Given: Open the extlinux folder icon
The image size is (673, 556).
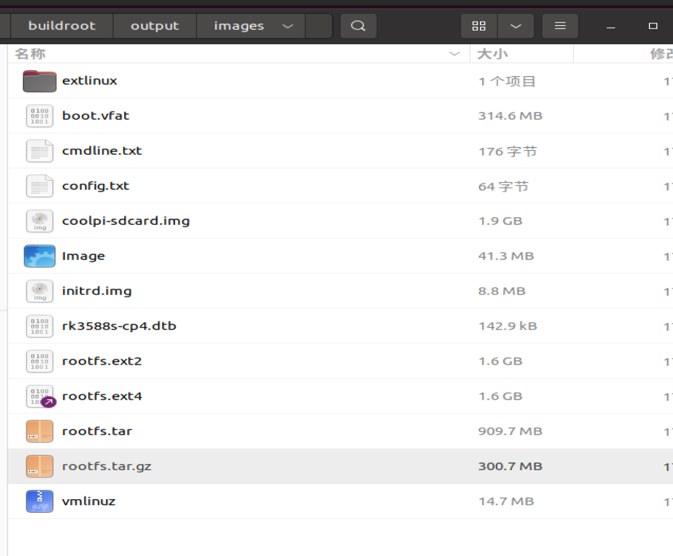Looking at the screenshot, I should pyautogui.click(x=39, y=81).
